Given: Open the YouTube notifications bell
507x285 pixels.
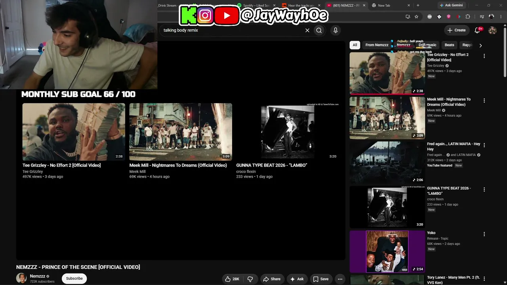Looking at the screenshot, I should (x=478, y=30).
